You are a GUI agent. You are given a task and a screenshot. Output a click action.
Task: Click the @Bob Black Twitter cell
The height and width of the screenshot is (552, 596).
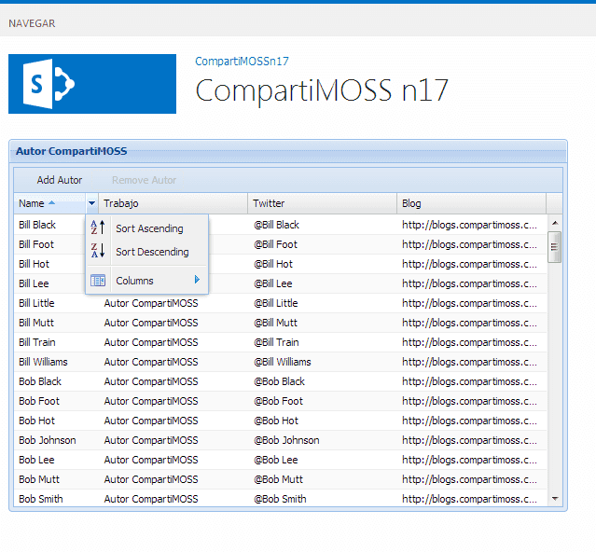coord(323,381)
